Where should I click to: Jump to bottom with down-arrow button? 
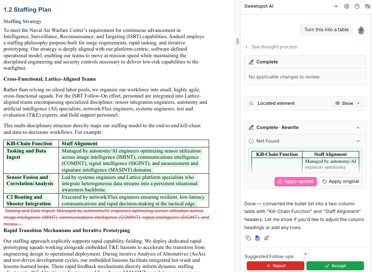click(x=305, y=253)
